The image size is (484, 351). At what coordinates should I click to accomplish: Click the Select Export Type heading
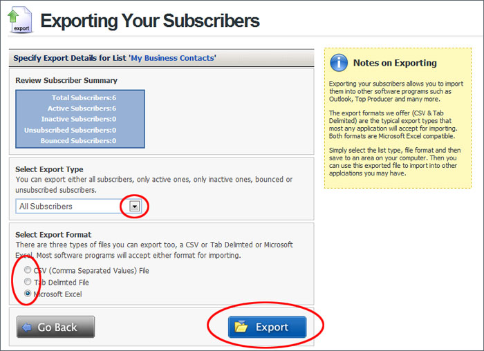(x=49, y=169)
